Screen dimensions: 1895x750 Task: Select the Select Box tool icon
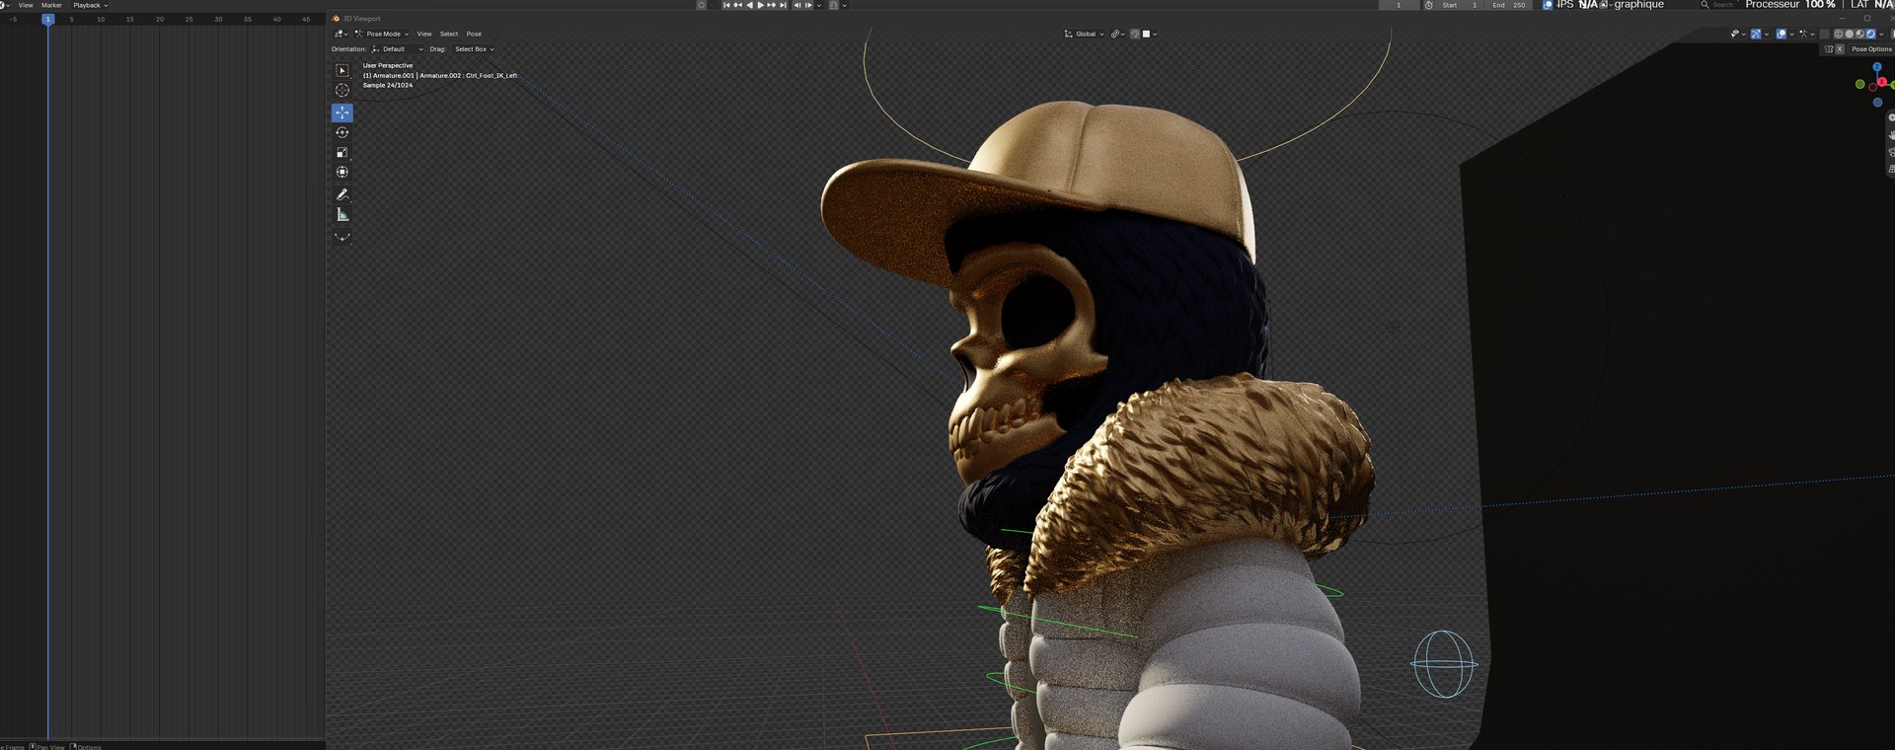click(341, 71)
